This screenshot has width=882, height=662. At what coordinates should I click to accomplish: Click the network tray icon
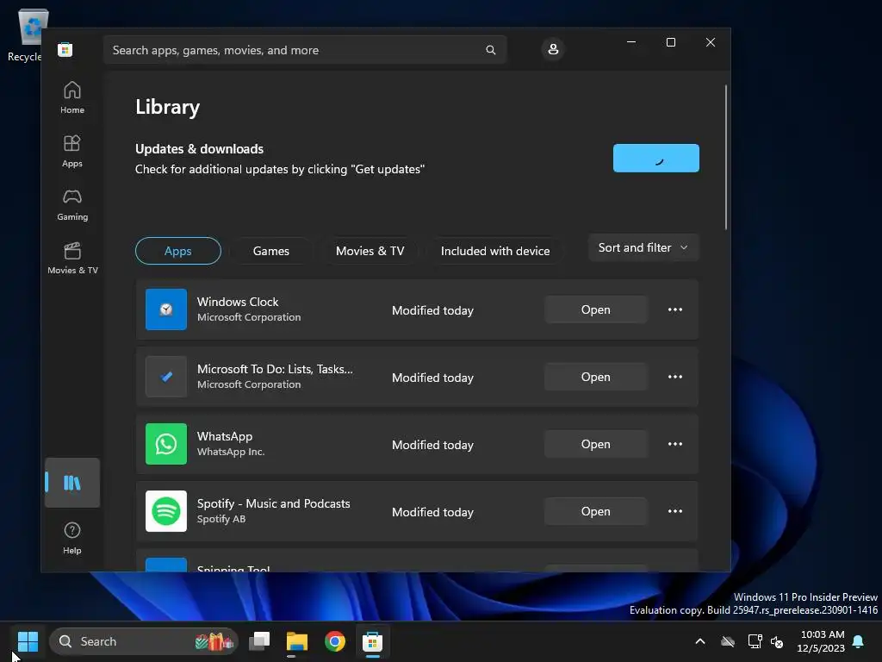(755, 641)
